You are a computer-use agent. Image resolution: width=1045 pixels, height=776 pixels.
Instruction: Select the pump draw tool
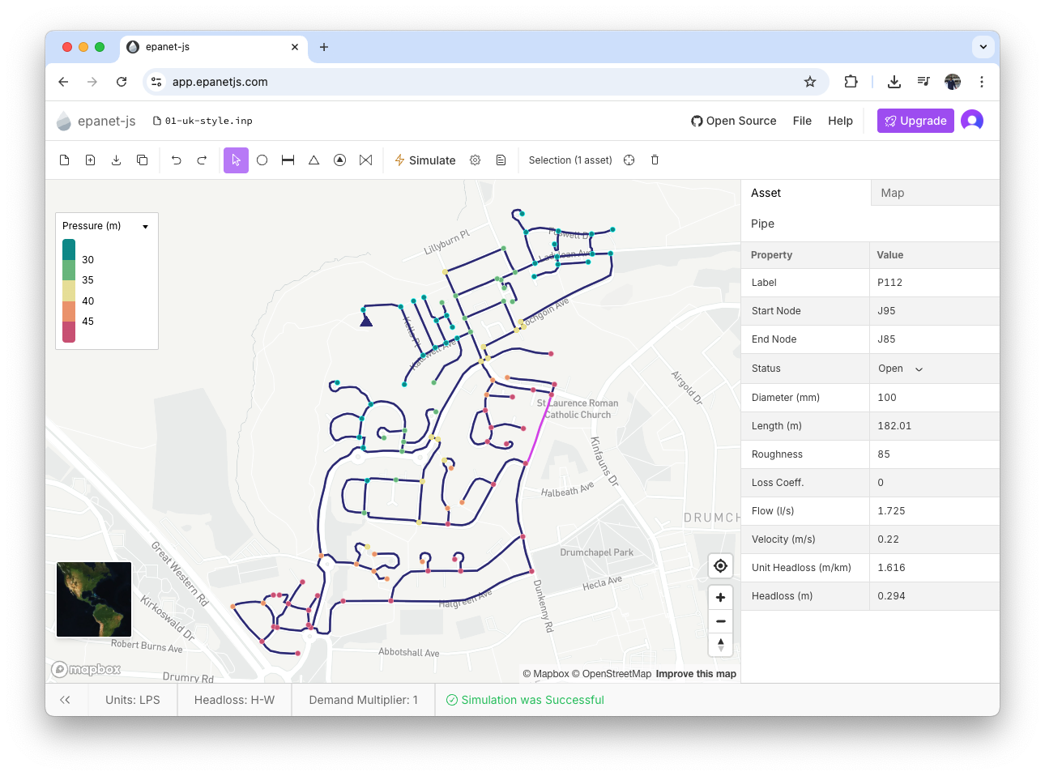click(340, 160)
